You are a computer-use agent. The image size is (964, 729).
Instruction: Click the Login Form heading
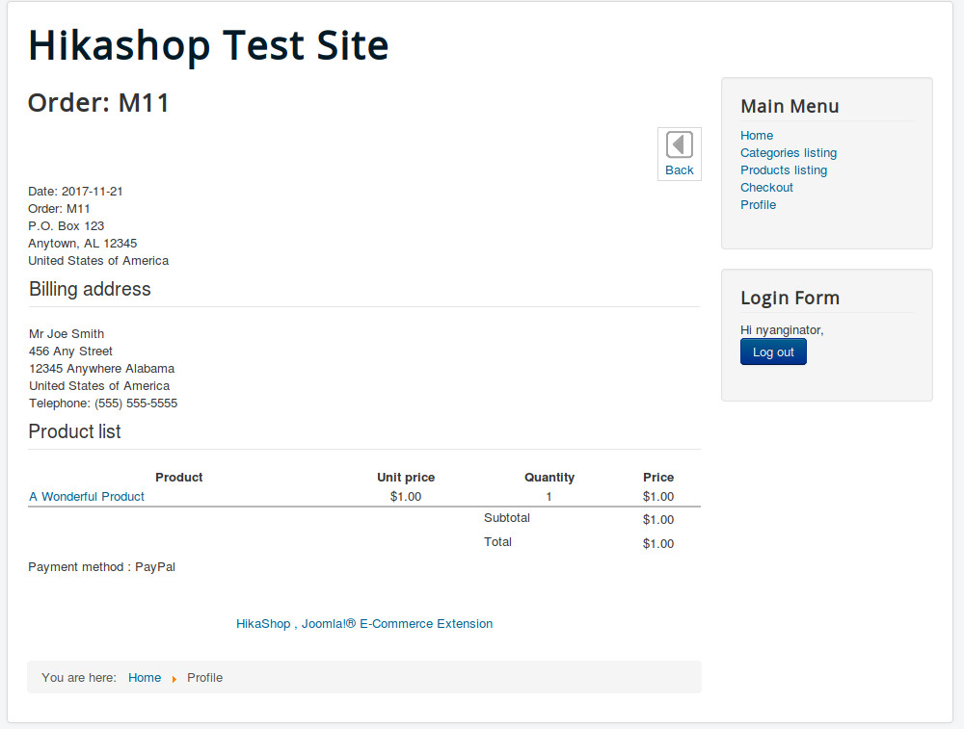pos(790,299)
